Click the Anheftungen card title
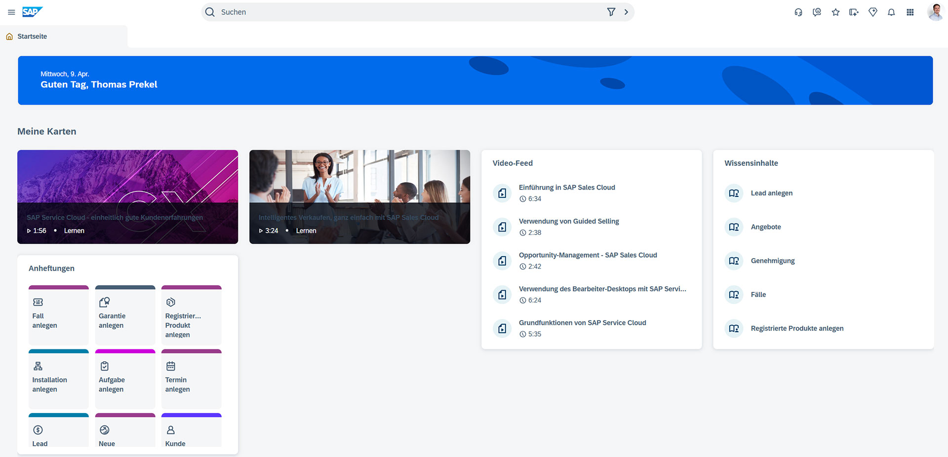 [51, 268]
